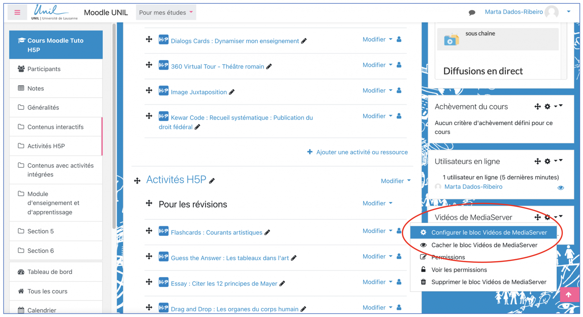Open Participants in the sidebar
The height and width of the screenshot is (317, 583).
[x=44, y=69]
